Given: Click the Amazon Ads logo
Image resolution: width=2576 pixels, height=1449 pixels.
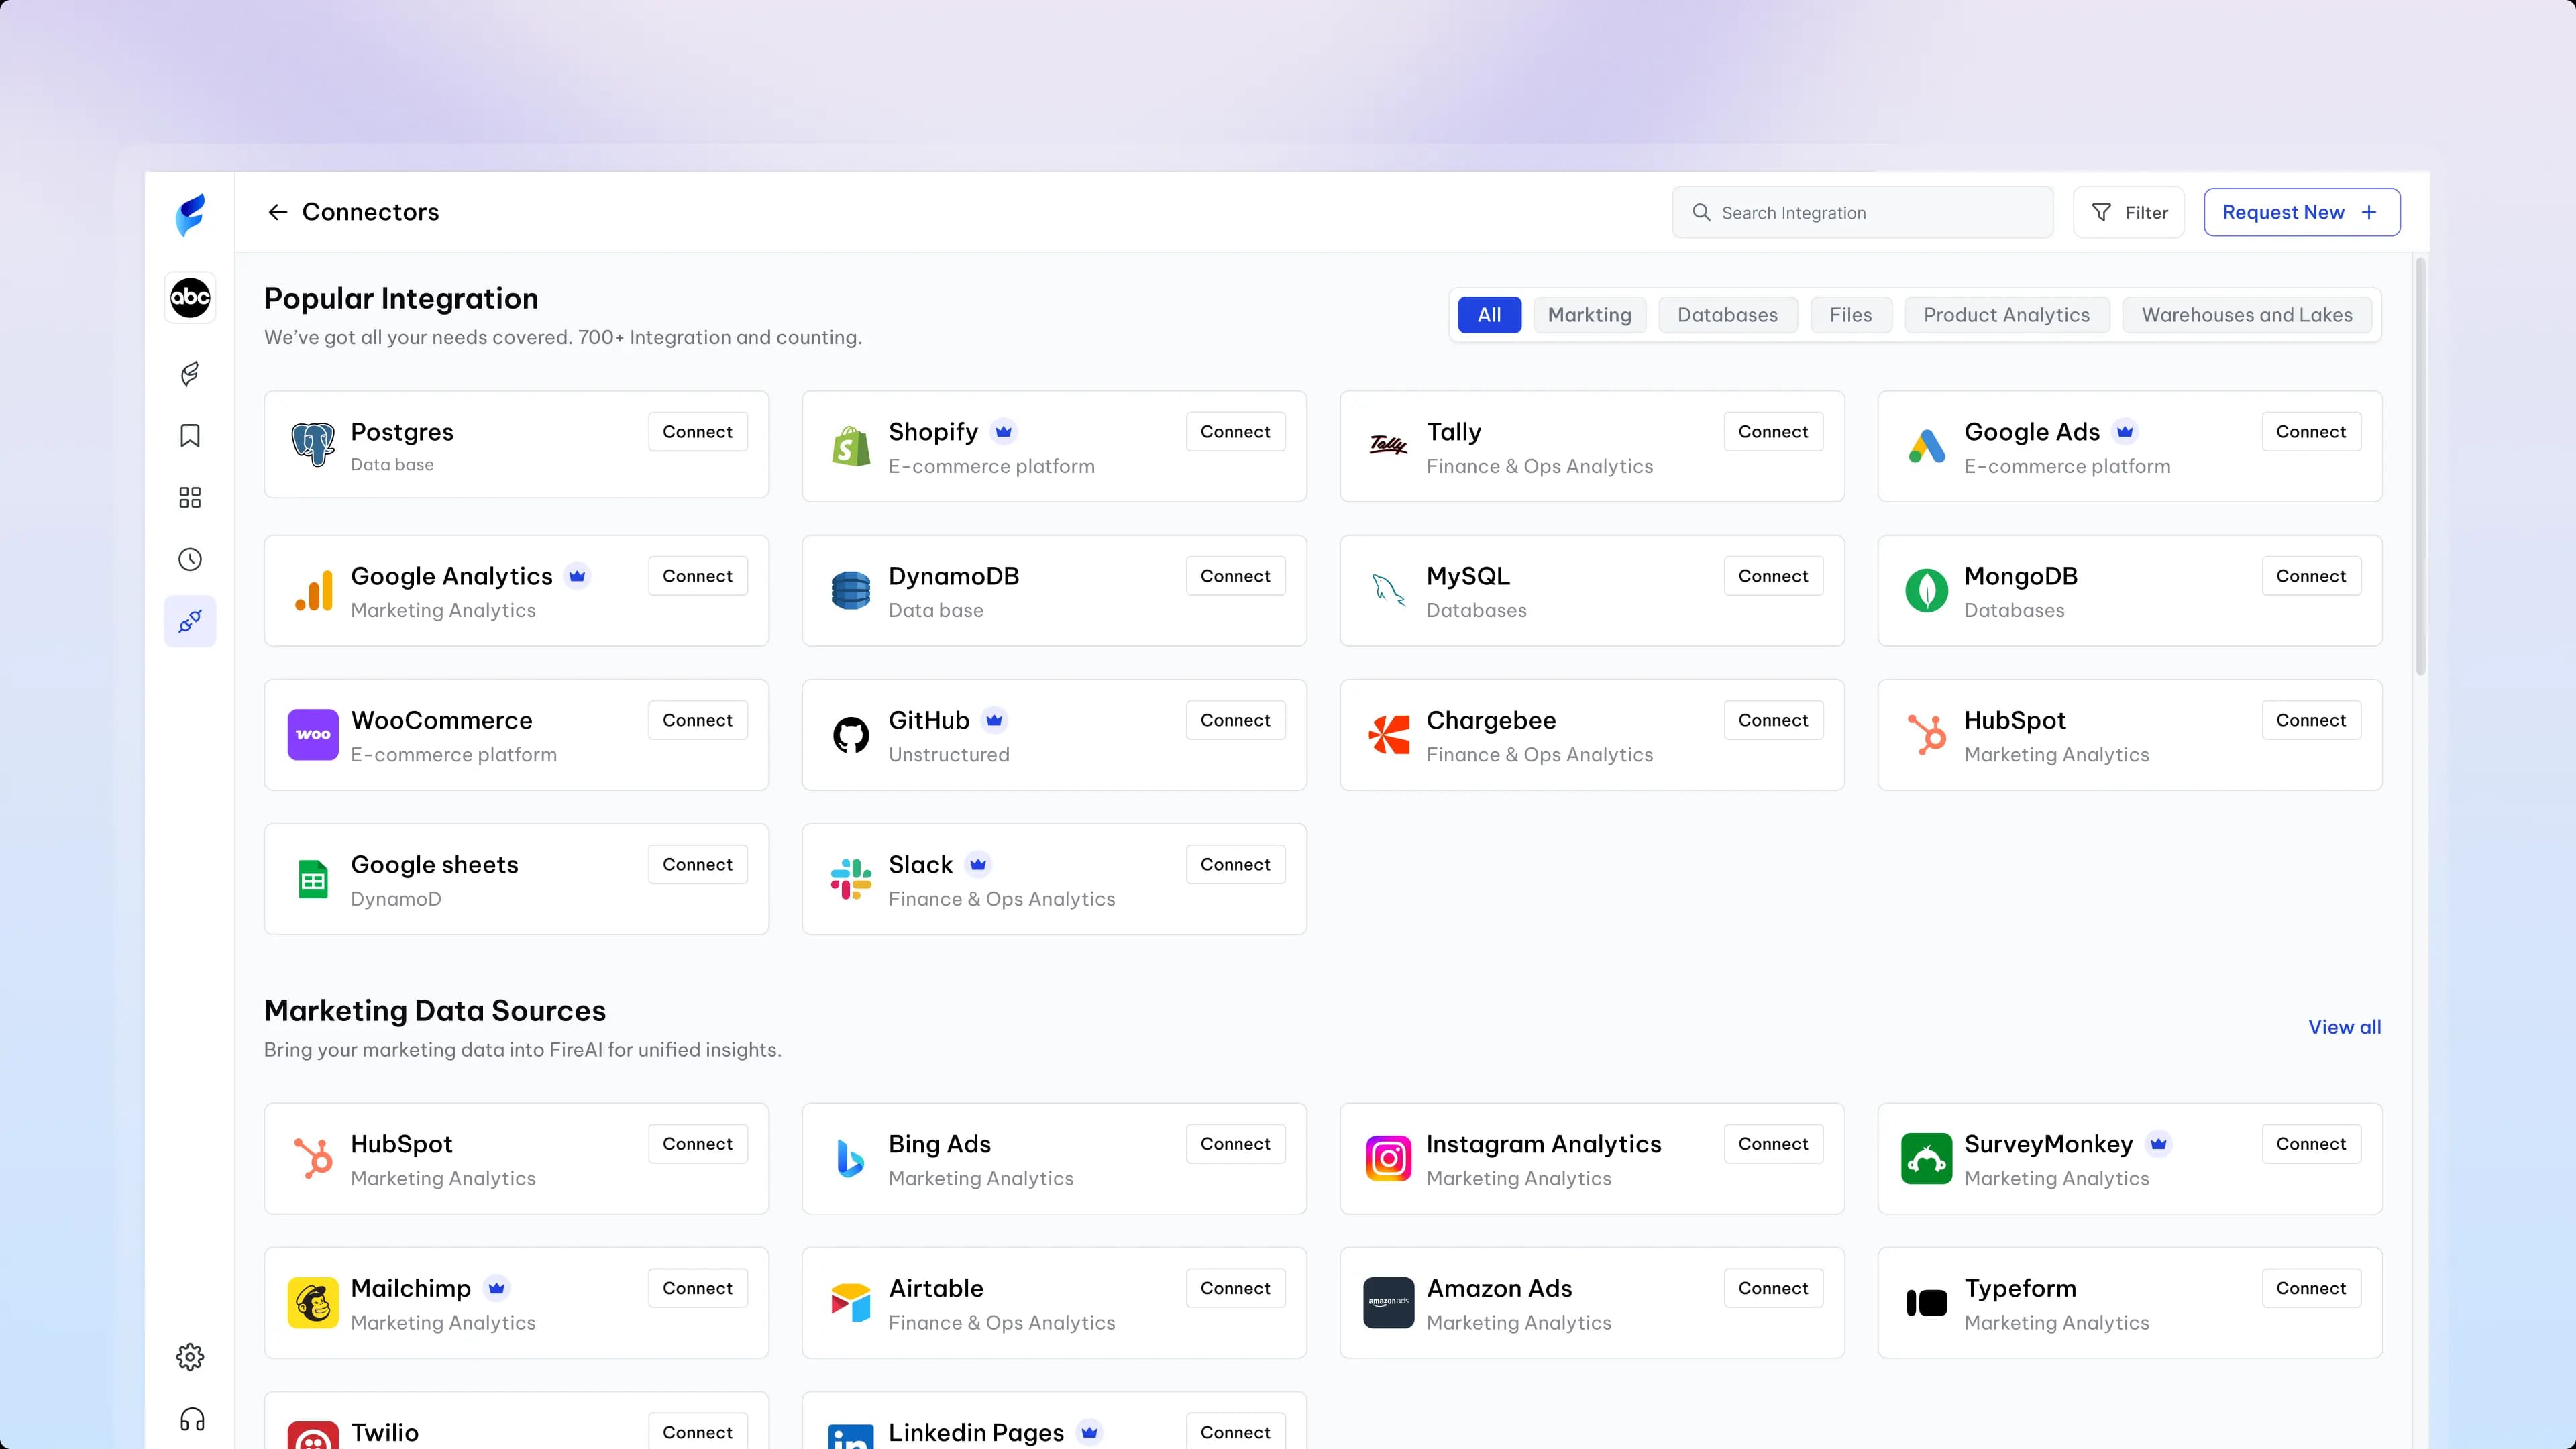Looking at the screenshot, I should click(1388, 1303).
